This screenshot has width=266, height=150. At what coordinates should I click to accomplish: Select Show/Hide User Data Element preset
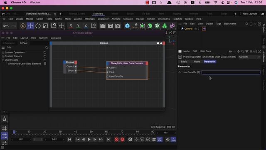[x=25, y=64]
